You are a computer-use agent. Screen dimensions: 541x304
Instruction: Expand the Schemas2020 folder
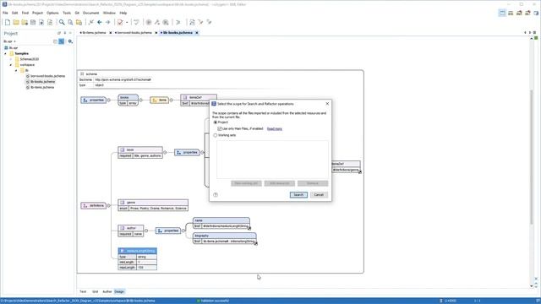point(11,59)
